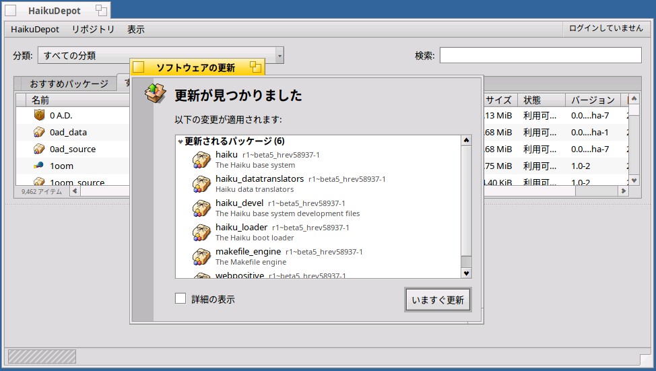The height and width of the screenshot is (371, 656).
Task: Close the ソフトウェアの更新 dialog via yellow close box
Action: (x=139, y=67)
